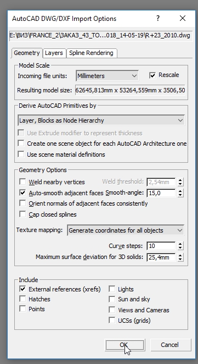Open Incoming file units dropdown
The image size is (198, 364).
click(107, 76)
